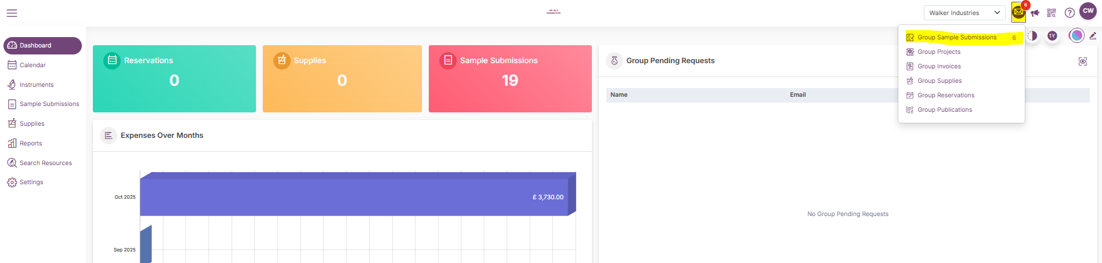This screenshot has width=1102, height=263.
Task: Click the CW user avatar
Action: point(1087,11)
